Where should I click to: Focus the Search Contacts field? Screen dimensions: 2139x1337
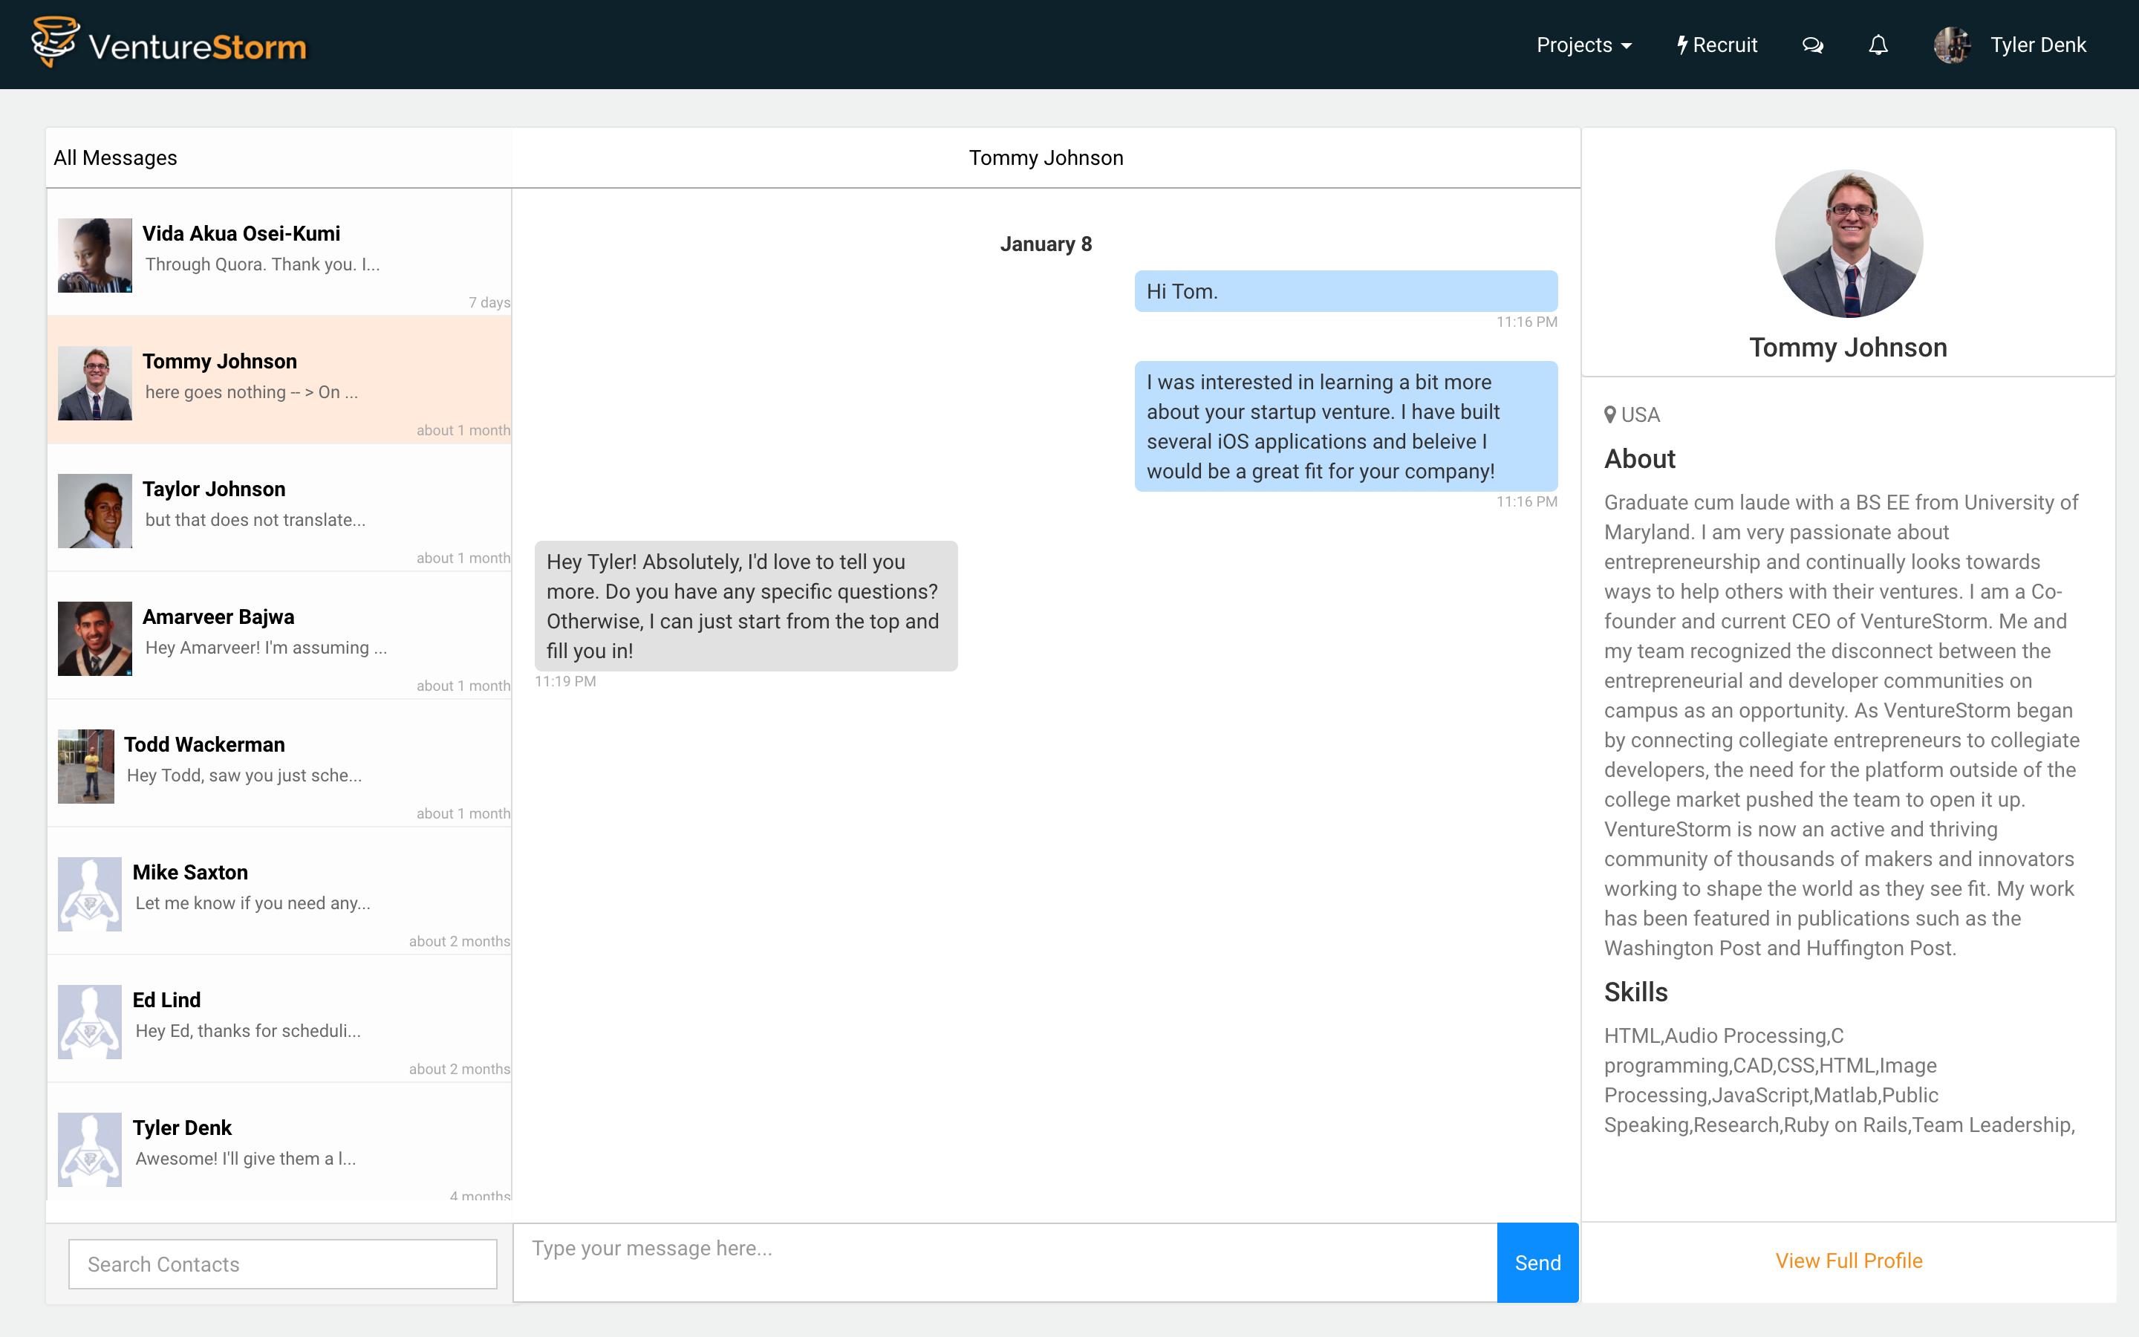[282, 1263]
